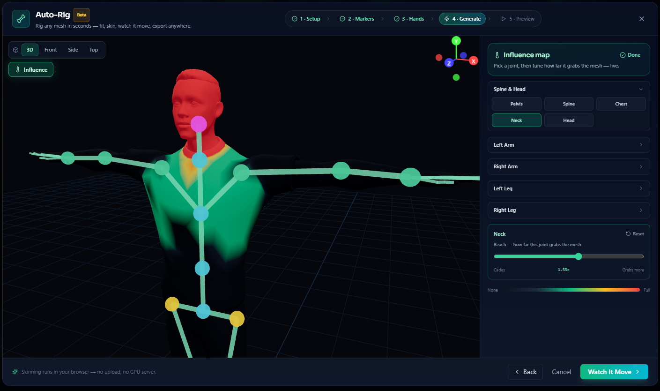Click the 'Grabs more' slider label
Screen dimensions: 660x391
633,270
